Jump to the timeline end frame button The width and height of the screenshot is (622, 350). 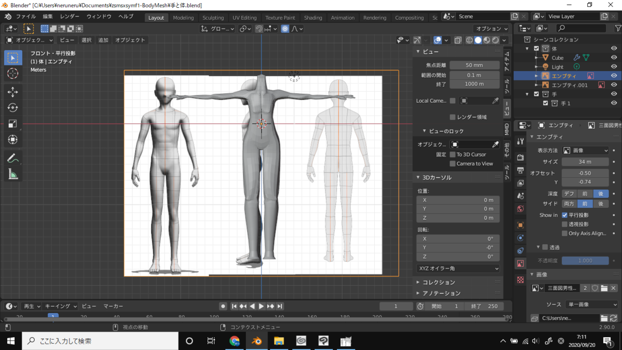coord(280,306)
